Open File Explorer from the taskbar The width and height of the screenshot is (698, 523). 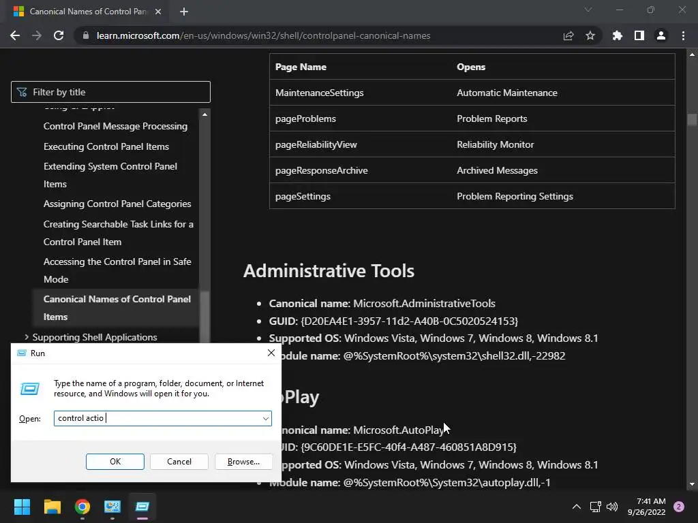pos(52,507)
